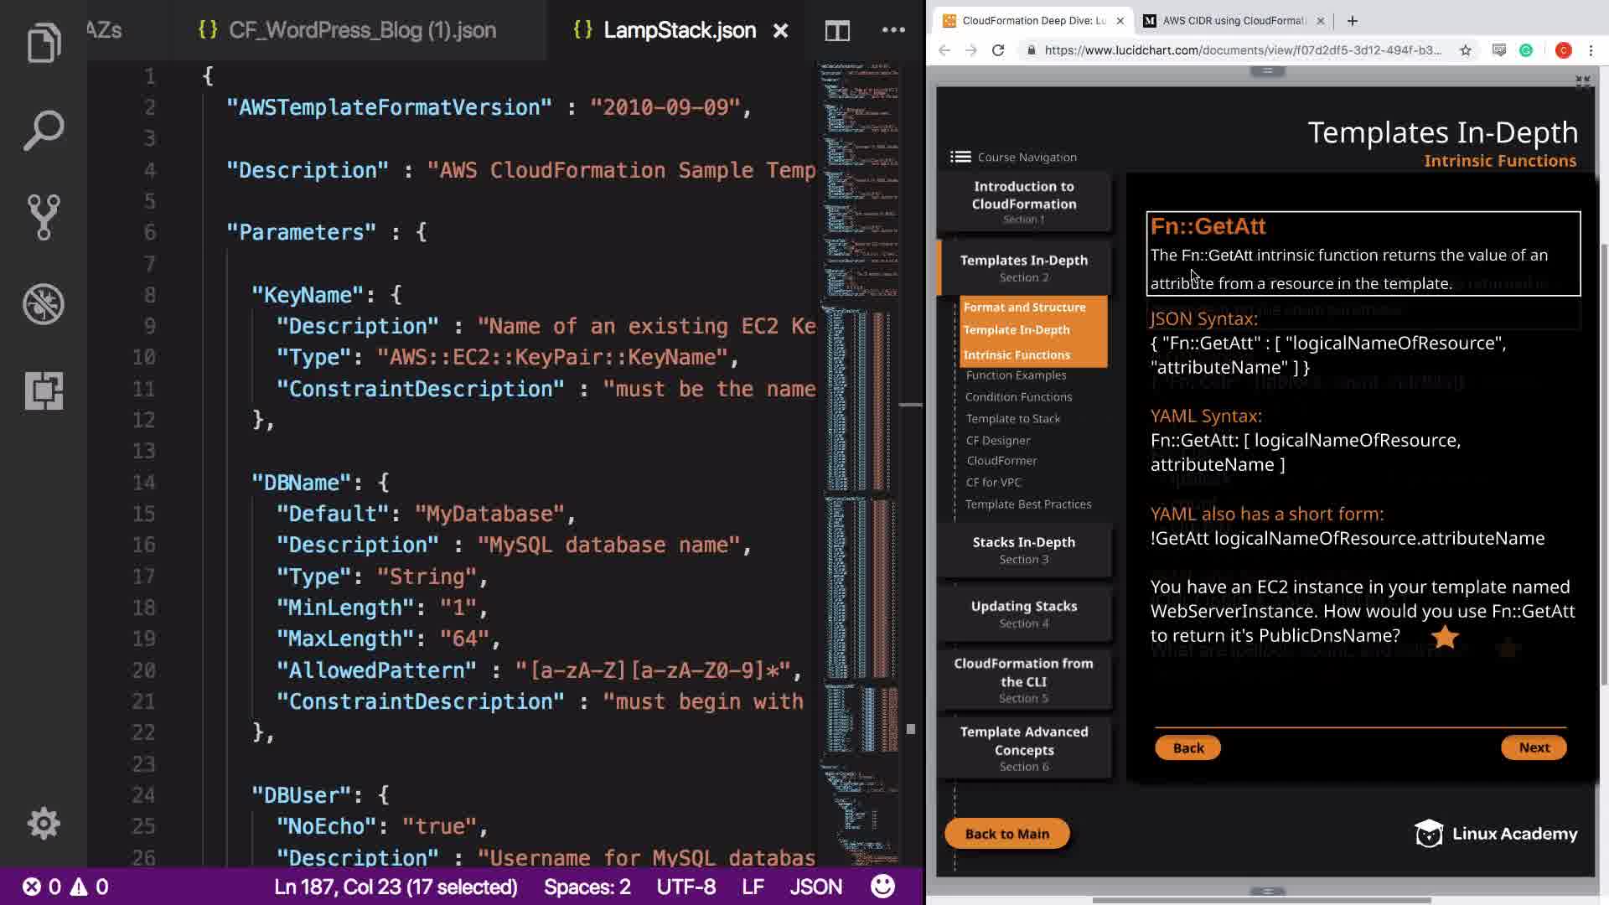Click the split editor icon
The height and width of the screenshot is (905, 1609).
(837, 31)
